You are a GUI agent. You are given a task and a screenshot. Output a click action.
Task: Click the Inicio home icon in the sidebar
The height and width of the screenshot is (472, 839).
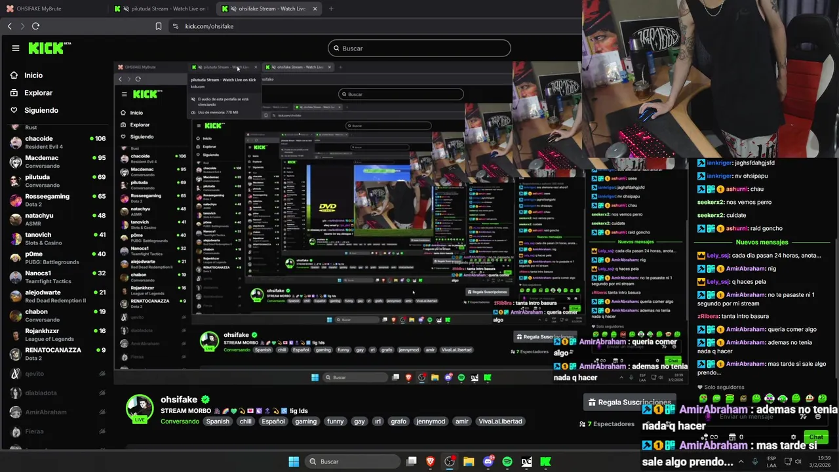[x=14, y=75]
